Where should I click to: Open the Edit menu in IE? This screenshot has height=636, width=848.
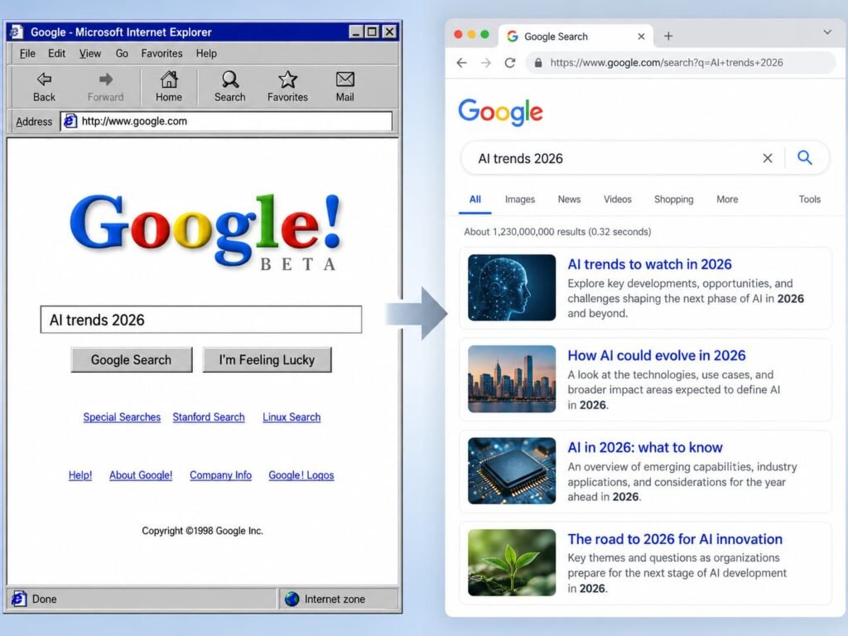(57, 54)
